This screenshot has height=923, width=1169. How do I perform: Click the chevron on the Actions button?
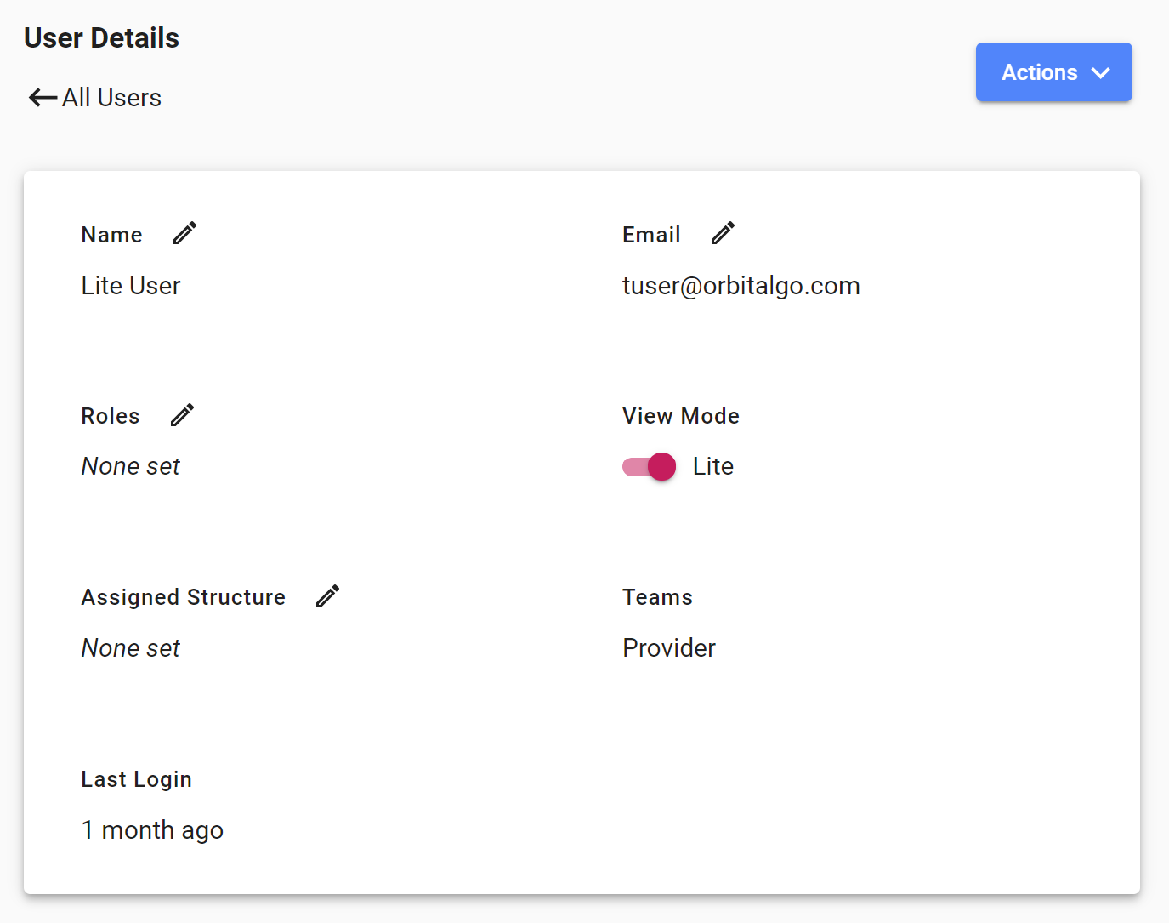(1100, 73)
